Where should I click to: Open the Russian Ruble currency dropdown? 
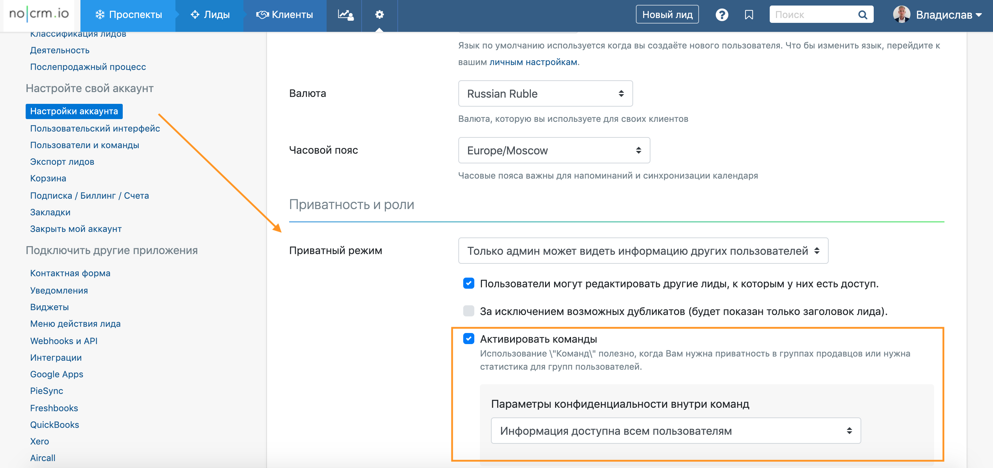pos(545,93)
